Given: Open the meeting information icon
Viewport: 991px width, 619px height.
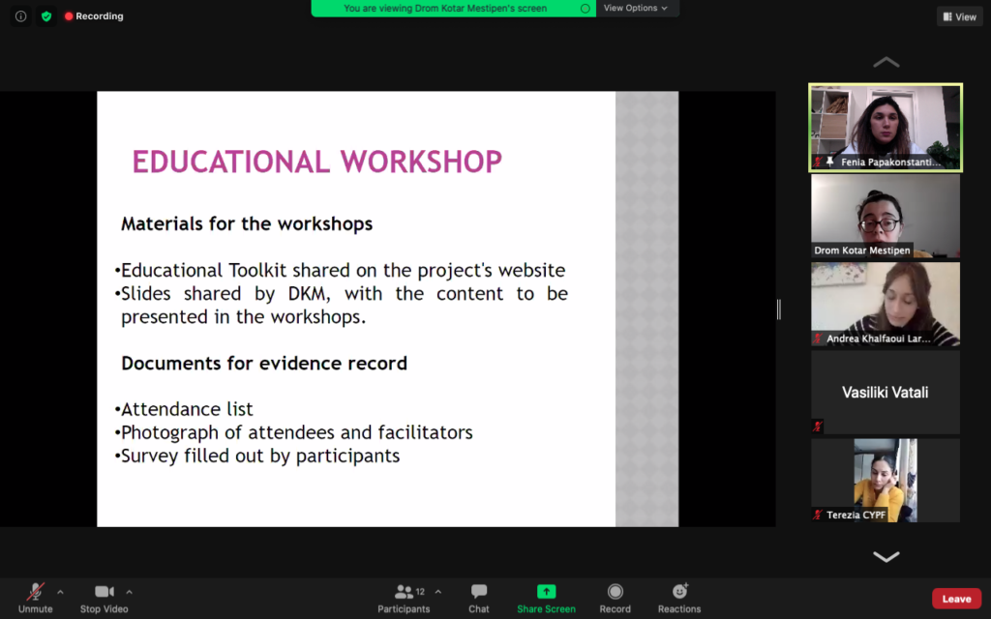Looking at the screenshot, I should point(21,16).
